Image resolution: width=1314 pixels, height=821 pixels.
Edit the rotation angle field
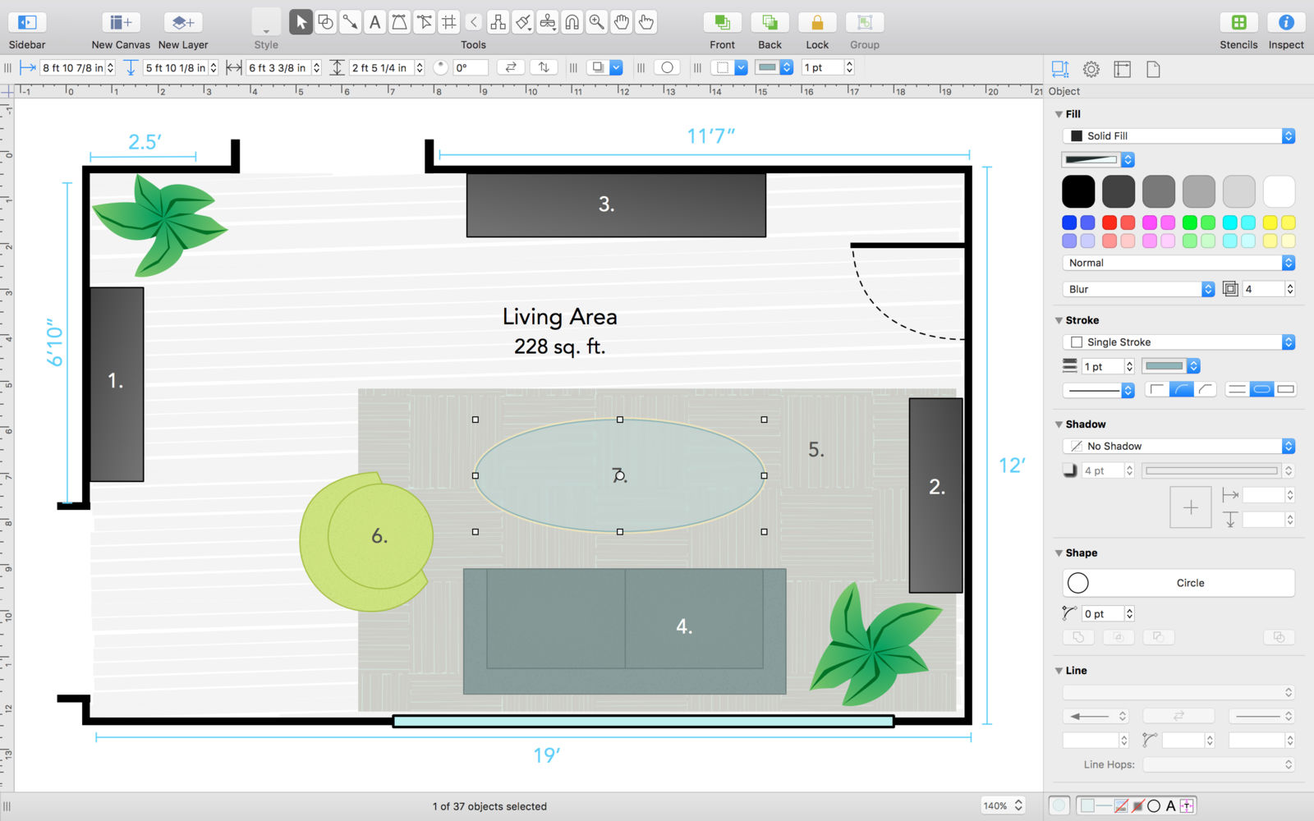pos(471,67)
